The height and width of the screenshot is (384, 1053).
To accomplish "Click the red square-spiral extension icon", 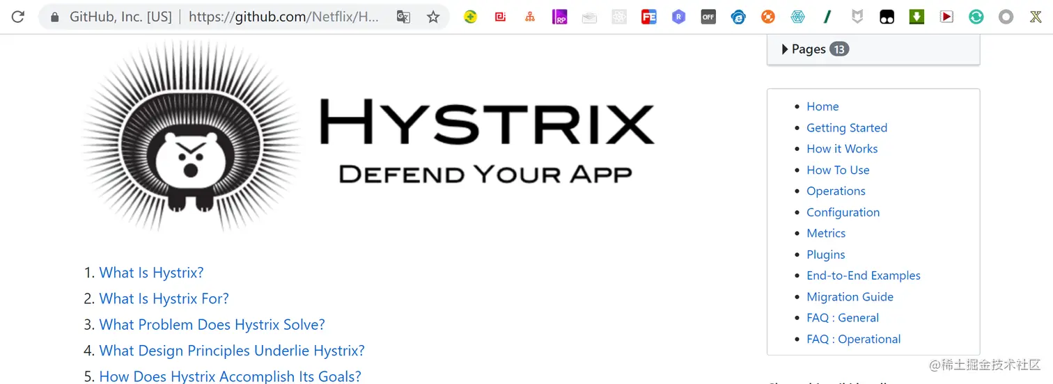I will pyautogui.click(x=500, y=17).
